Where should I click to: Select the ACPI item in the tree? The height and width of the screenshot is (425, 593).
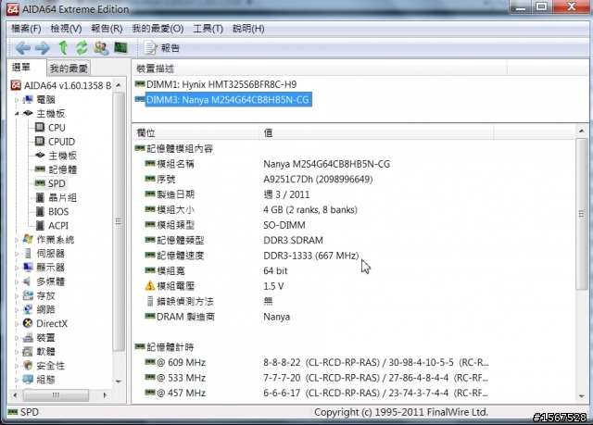click(x=58, y=226)
